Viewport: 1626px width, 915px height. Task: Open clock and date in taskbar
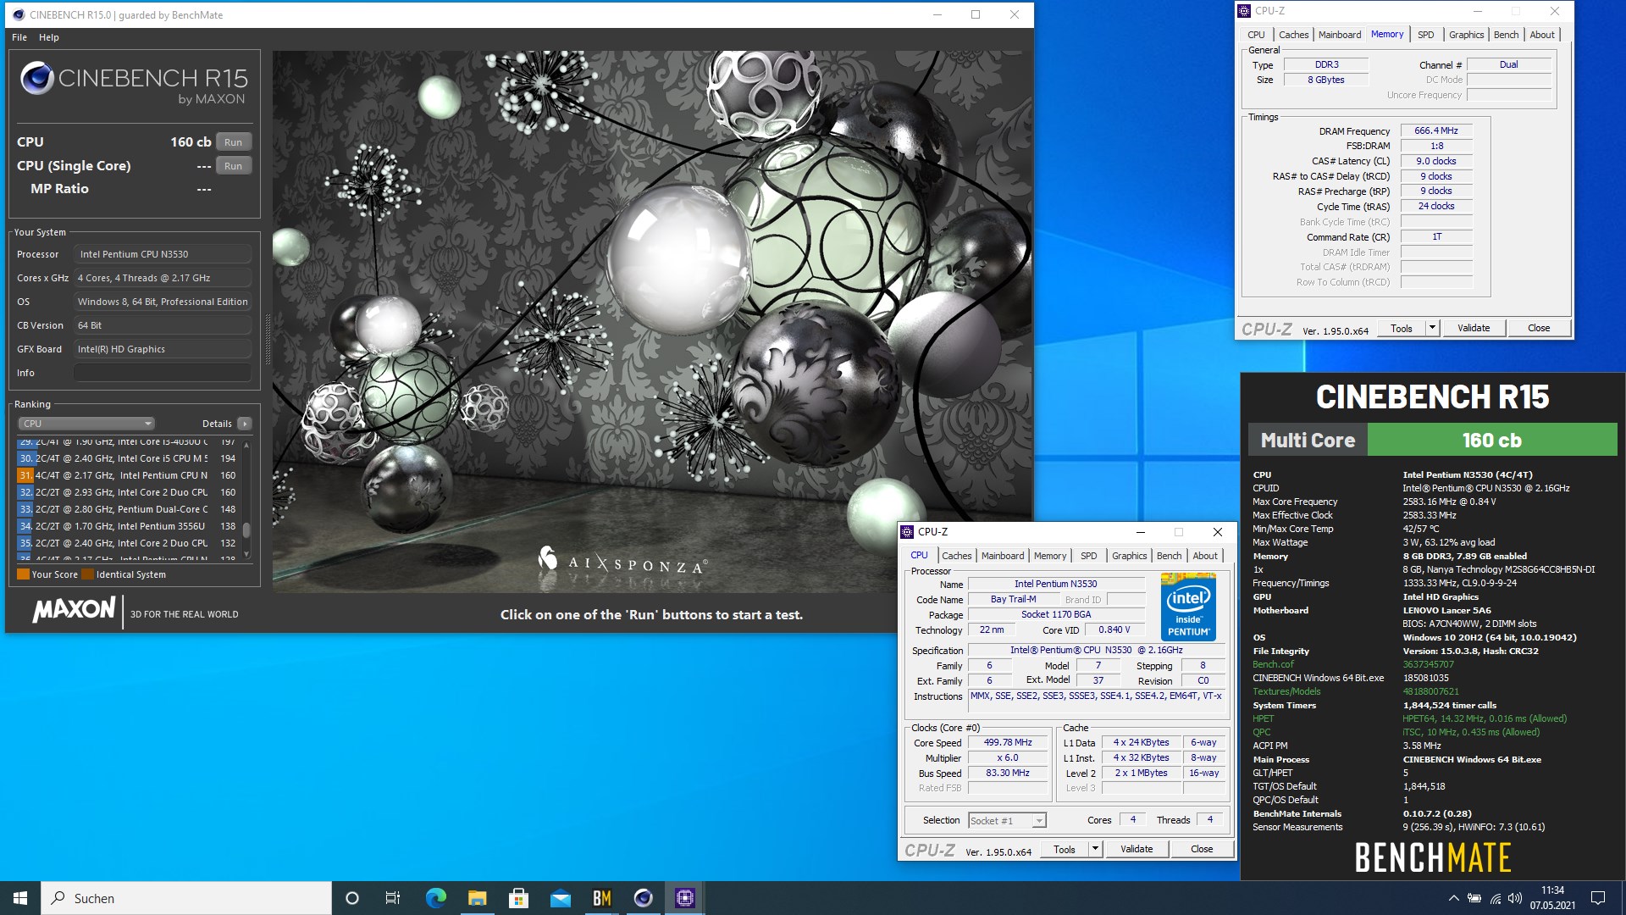pyautogui.click(x=1552, y=898)
